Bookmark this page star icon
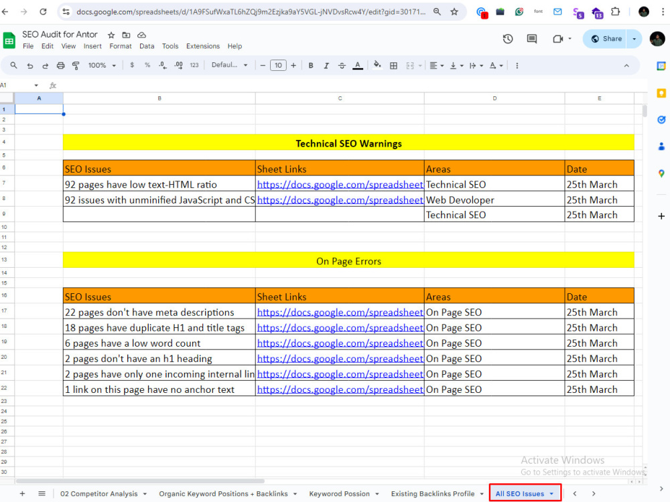 (454, 12)
